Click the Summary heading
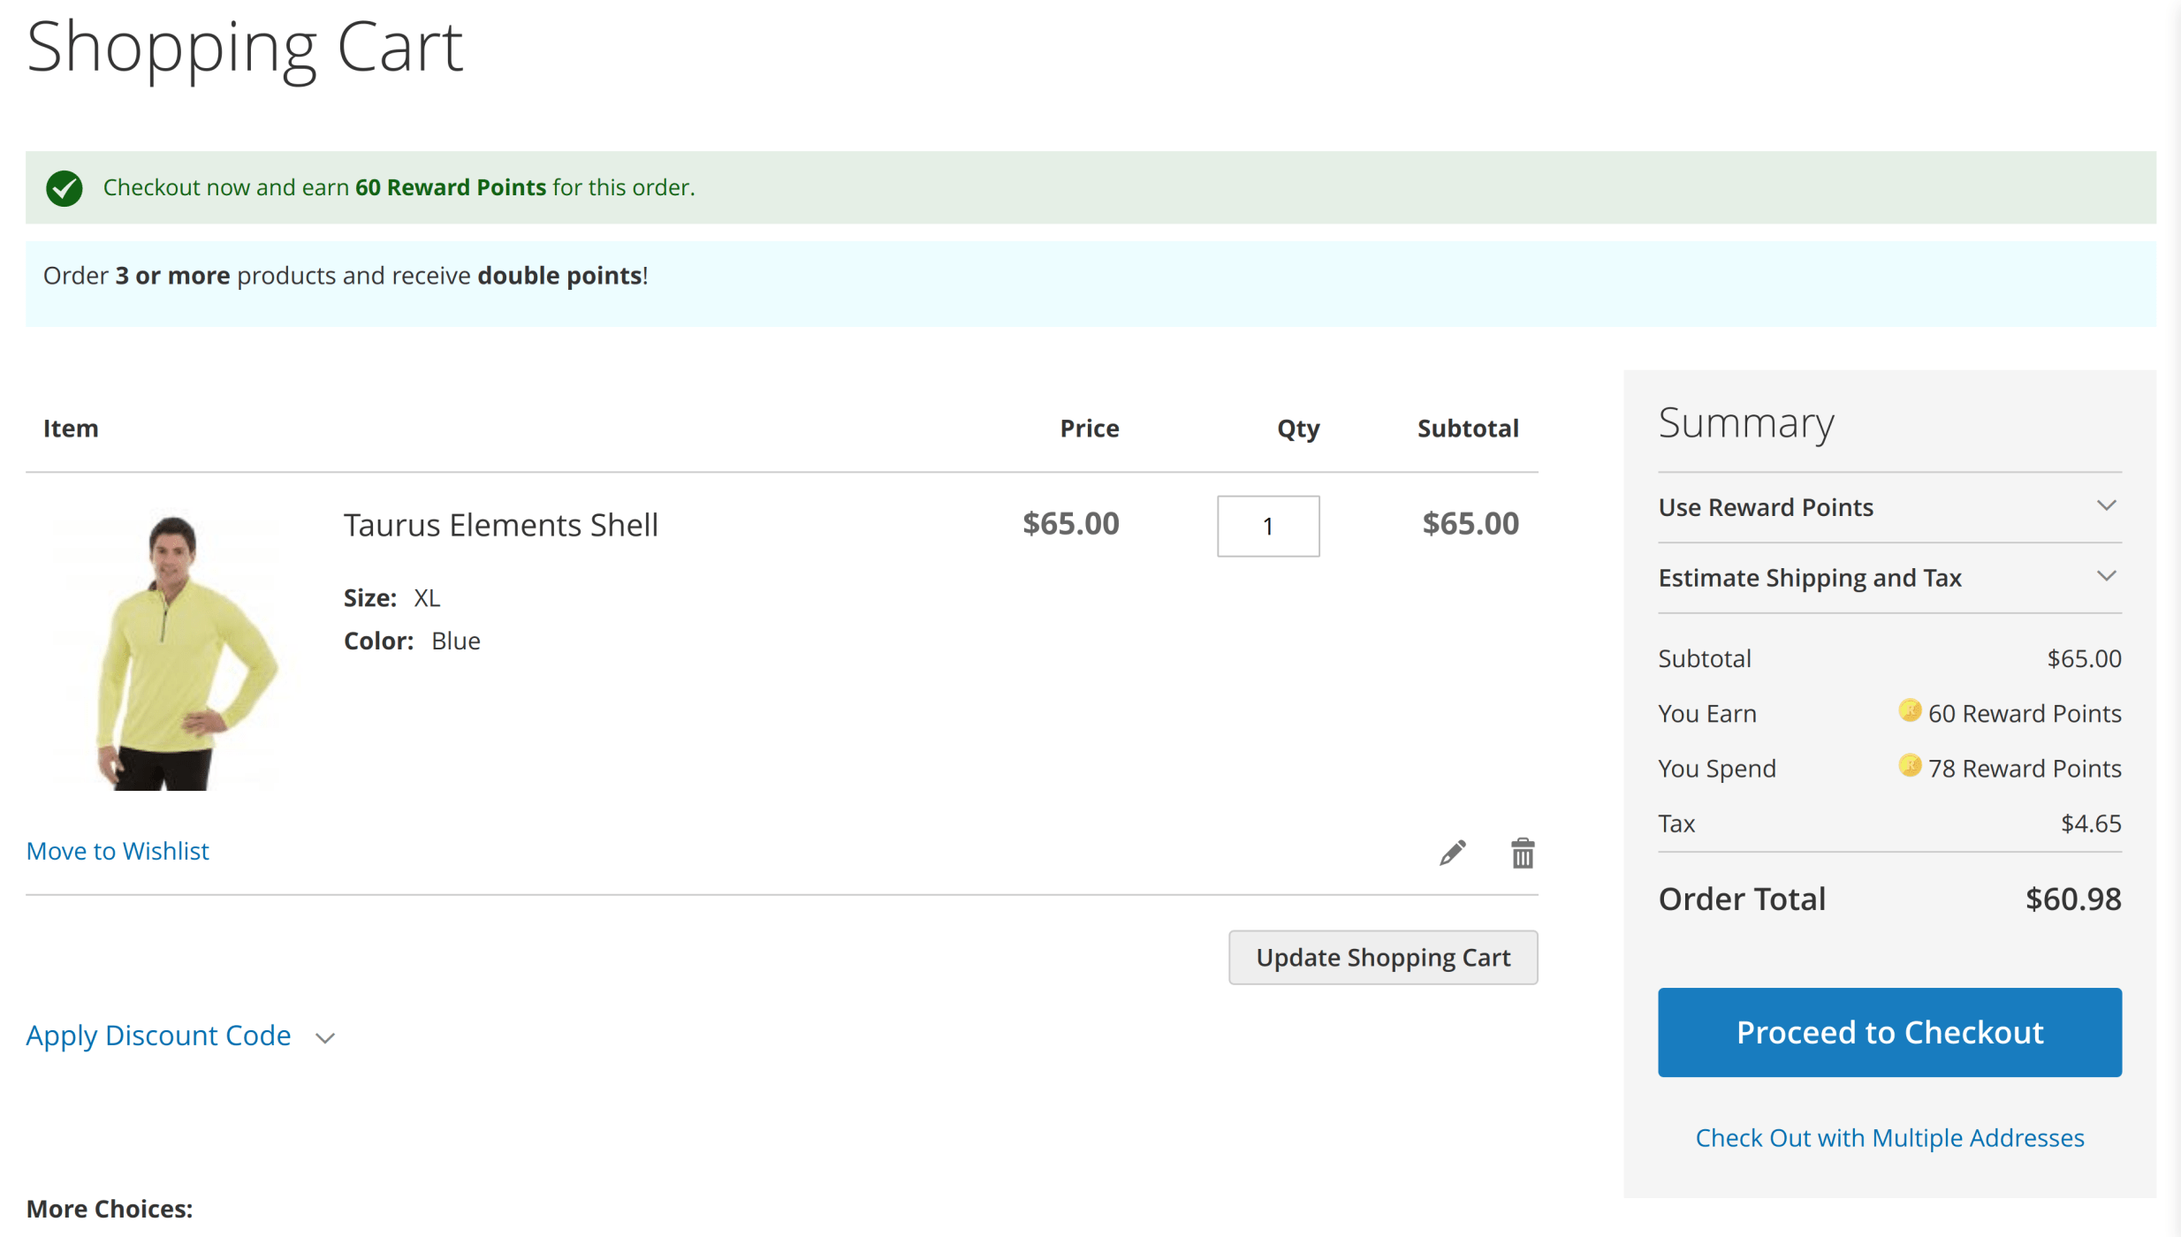 coord(1746,422)
